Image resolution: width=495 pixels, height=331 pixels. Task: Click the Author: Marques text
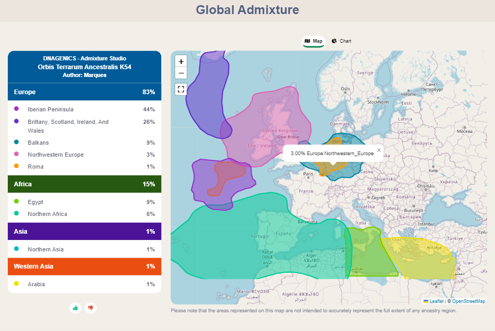tap(85, 75)
